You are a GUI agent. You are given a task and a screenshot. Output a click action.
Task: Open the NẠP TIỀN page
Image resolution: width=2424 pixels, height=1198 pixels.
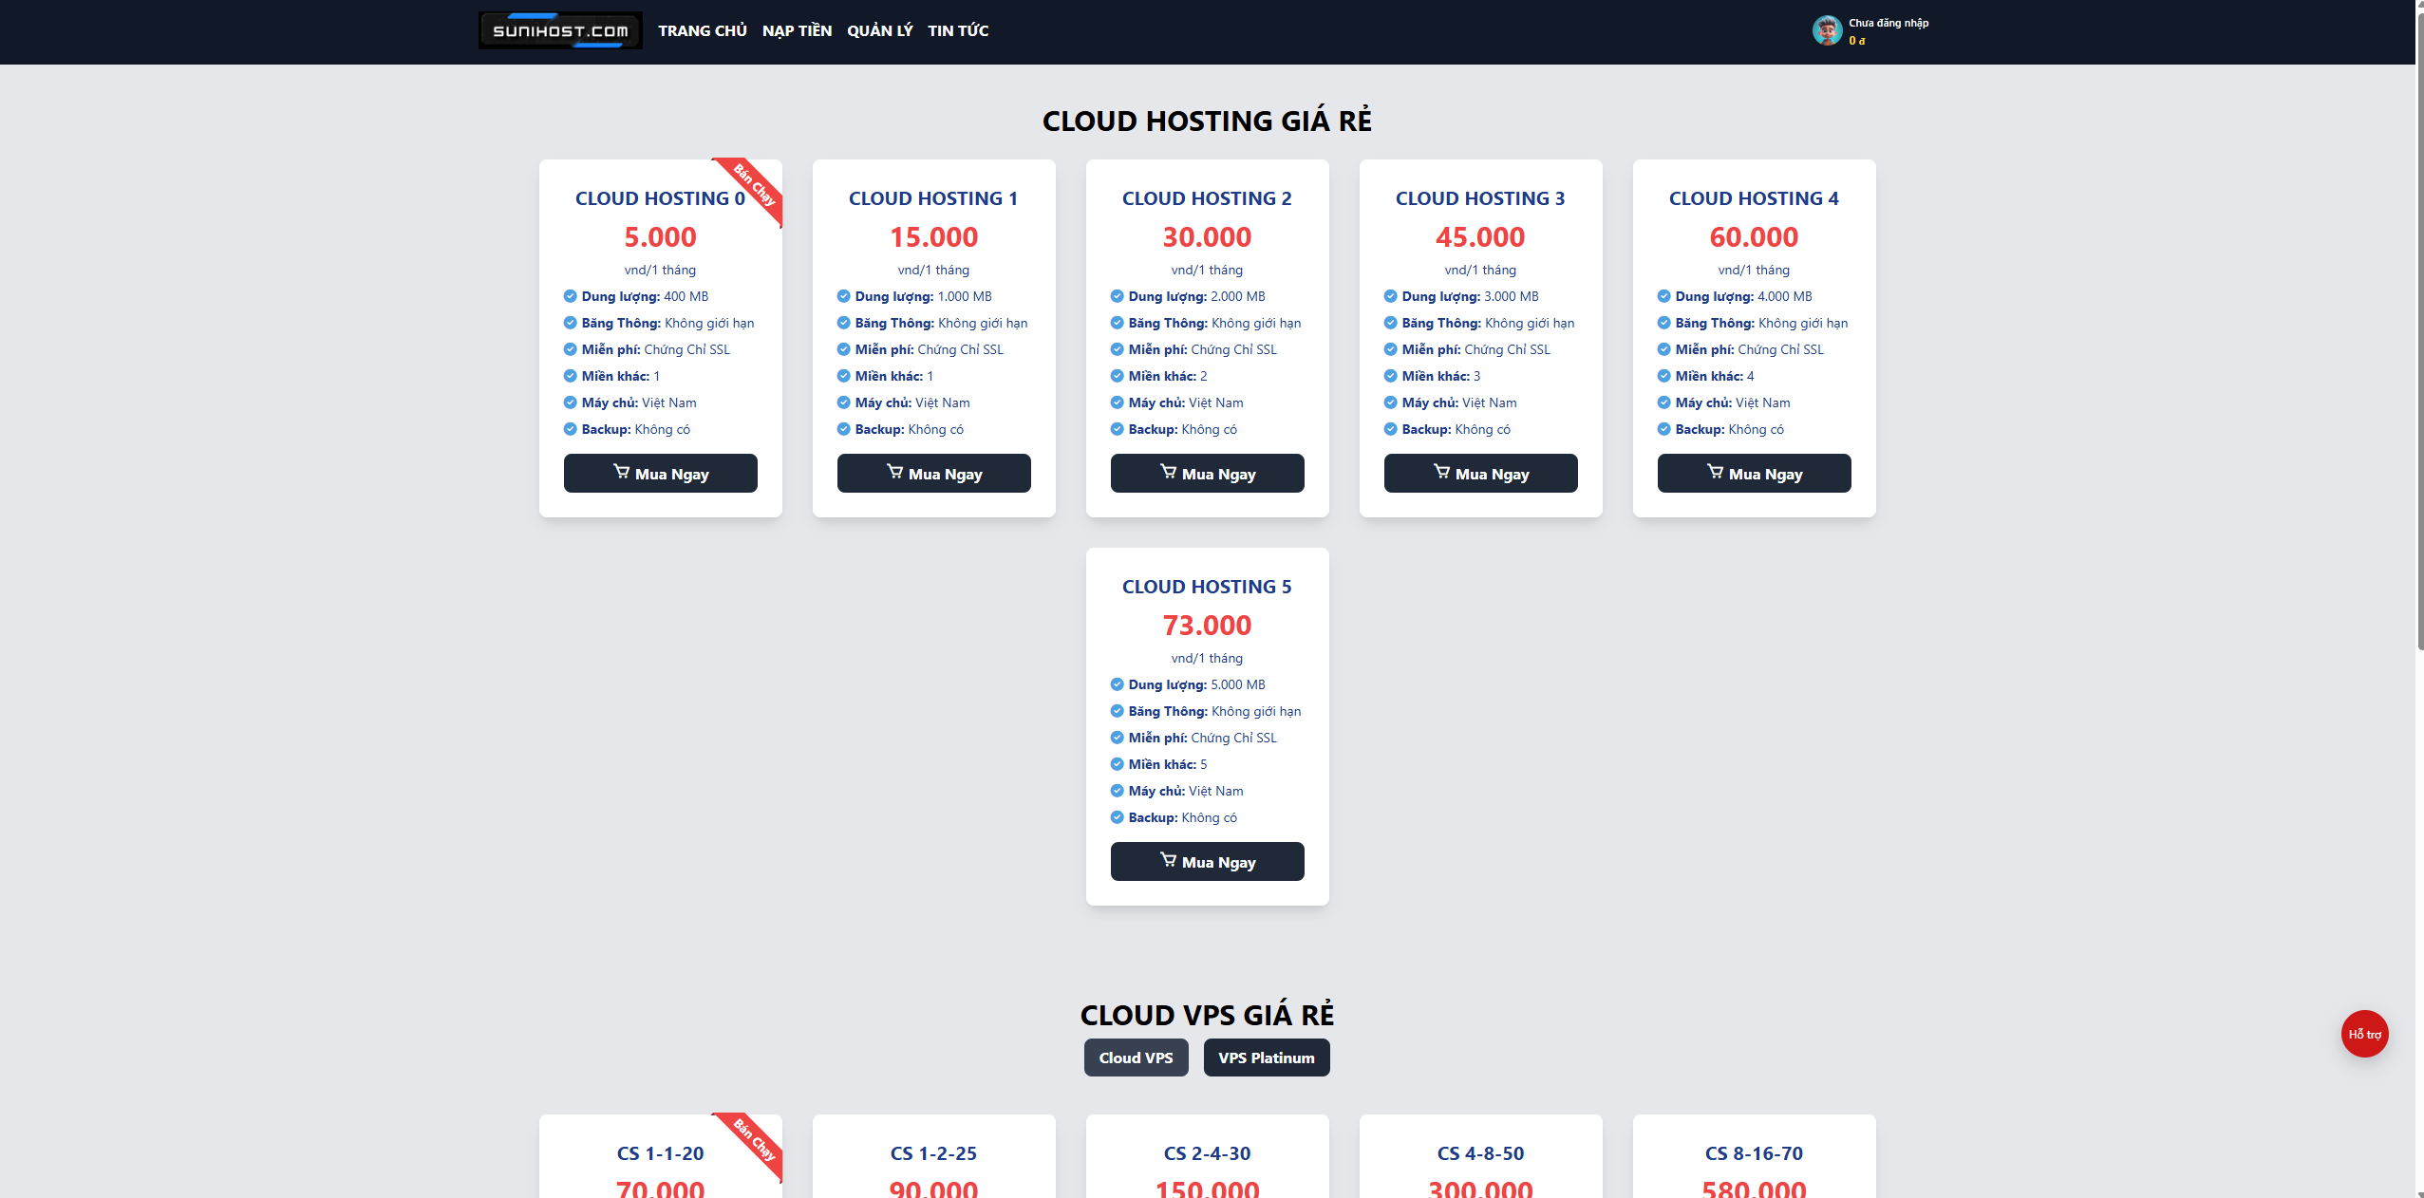(796, 30)
